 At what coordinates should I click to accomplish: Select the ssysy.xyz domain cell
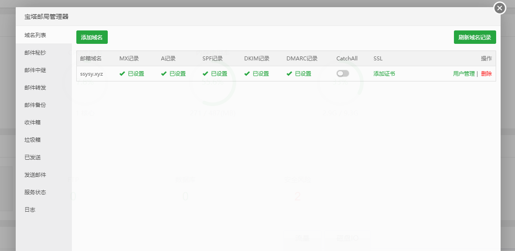click(92, 74)
